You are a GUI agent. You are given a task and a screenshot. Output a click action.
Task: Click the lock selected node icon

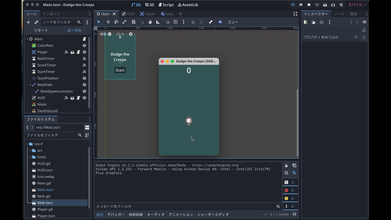(193, 22)
